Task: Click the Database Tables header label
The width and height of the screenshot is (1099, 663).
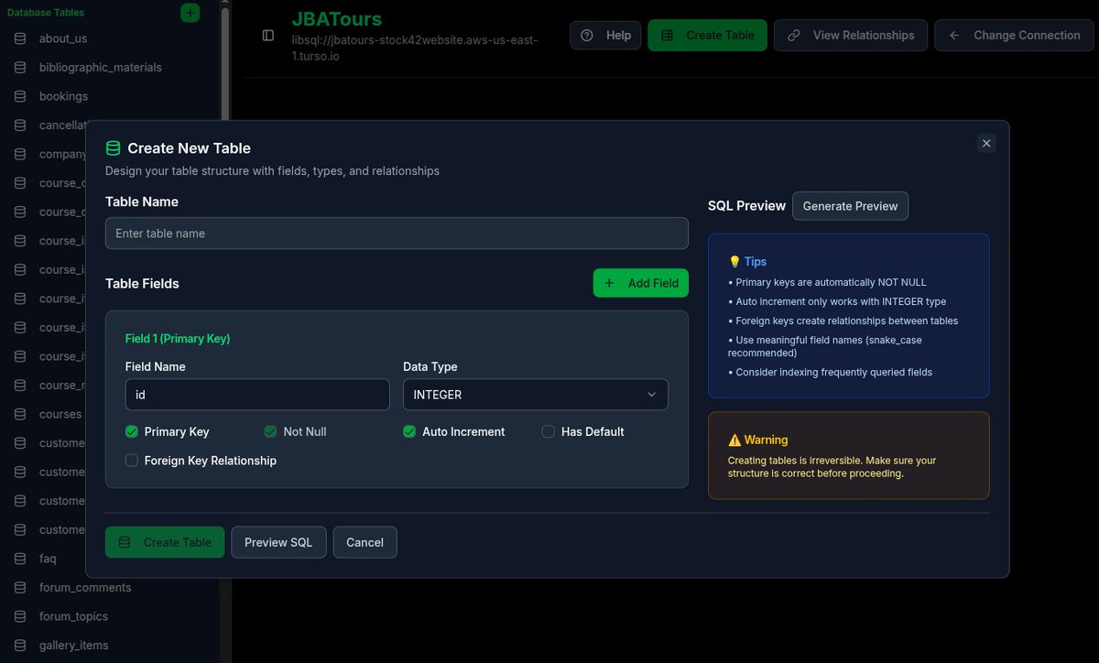Action: pyautogui.click(x=48, y=12)
